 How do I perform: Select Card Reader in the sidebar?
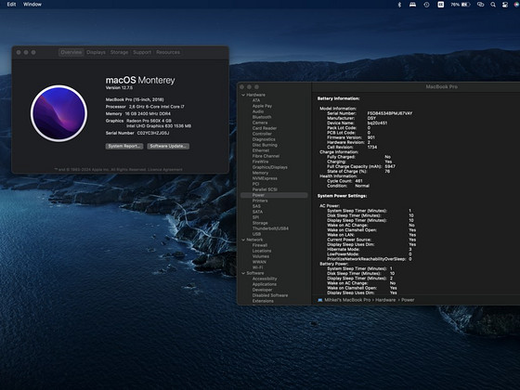(265, 128)
